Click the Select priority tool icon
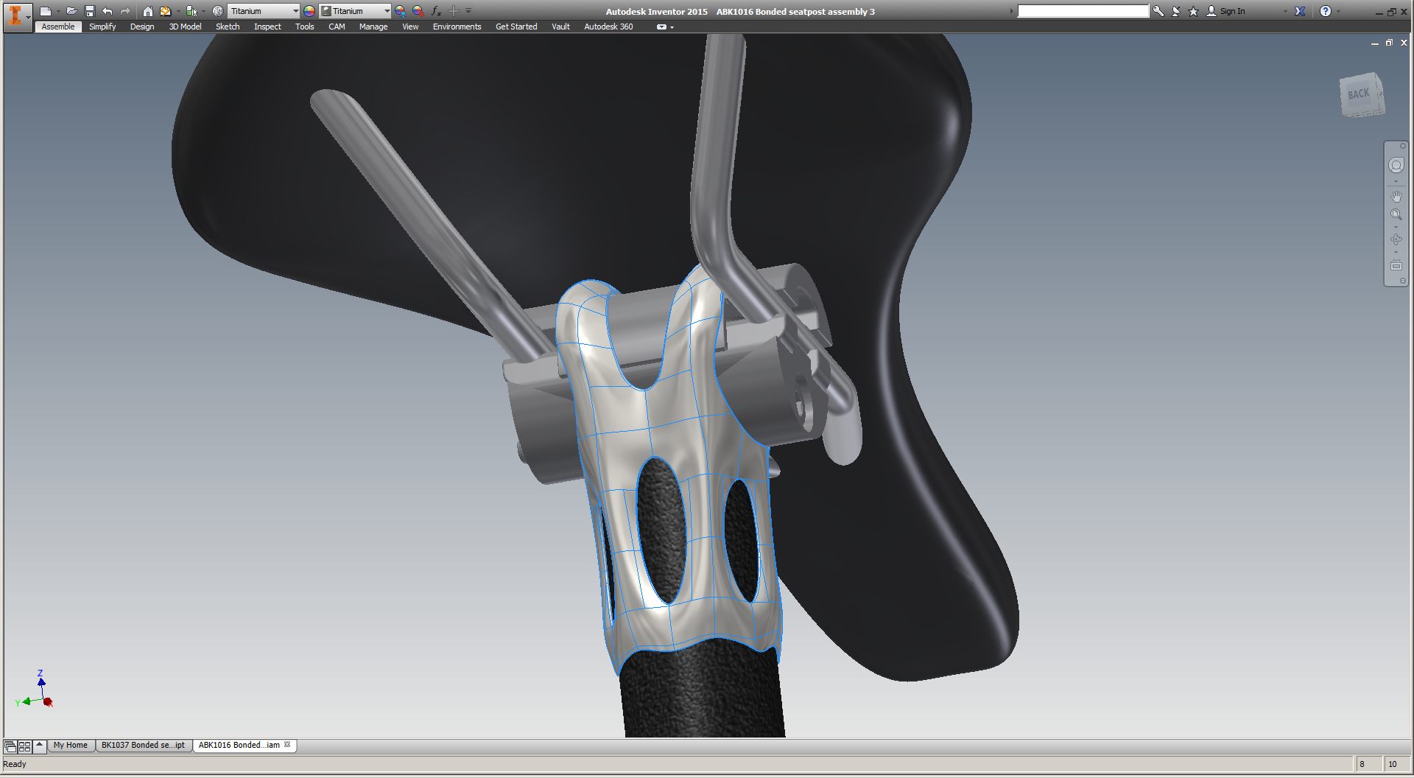Screen dimensions: 1414x778 (x=191, y=11)
